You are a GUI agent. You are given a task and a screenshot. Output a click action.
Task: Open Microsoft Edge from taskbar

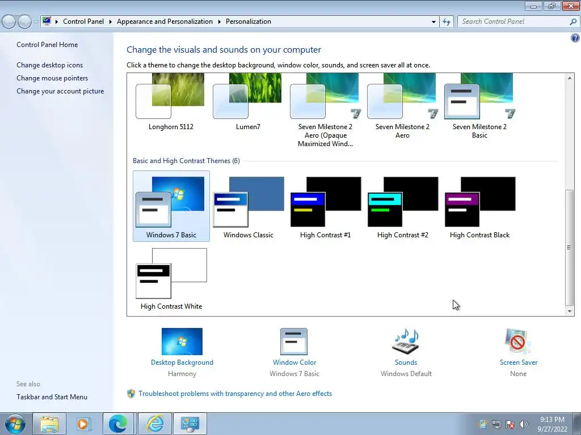tap(118, 424)
